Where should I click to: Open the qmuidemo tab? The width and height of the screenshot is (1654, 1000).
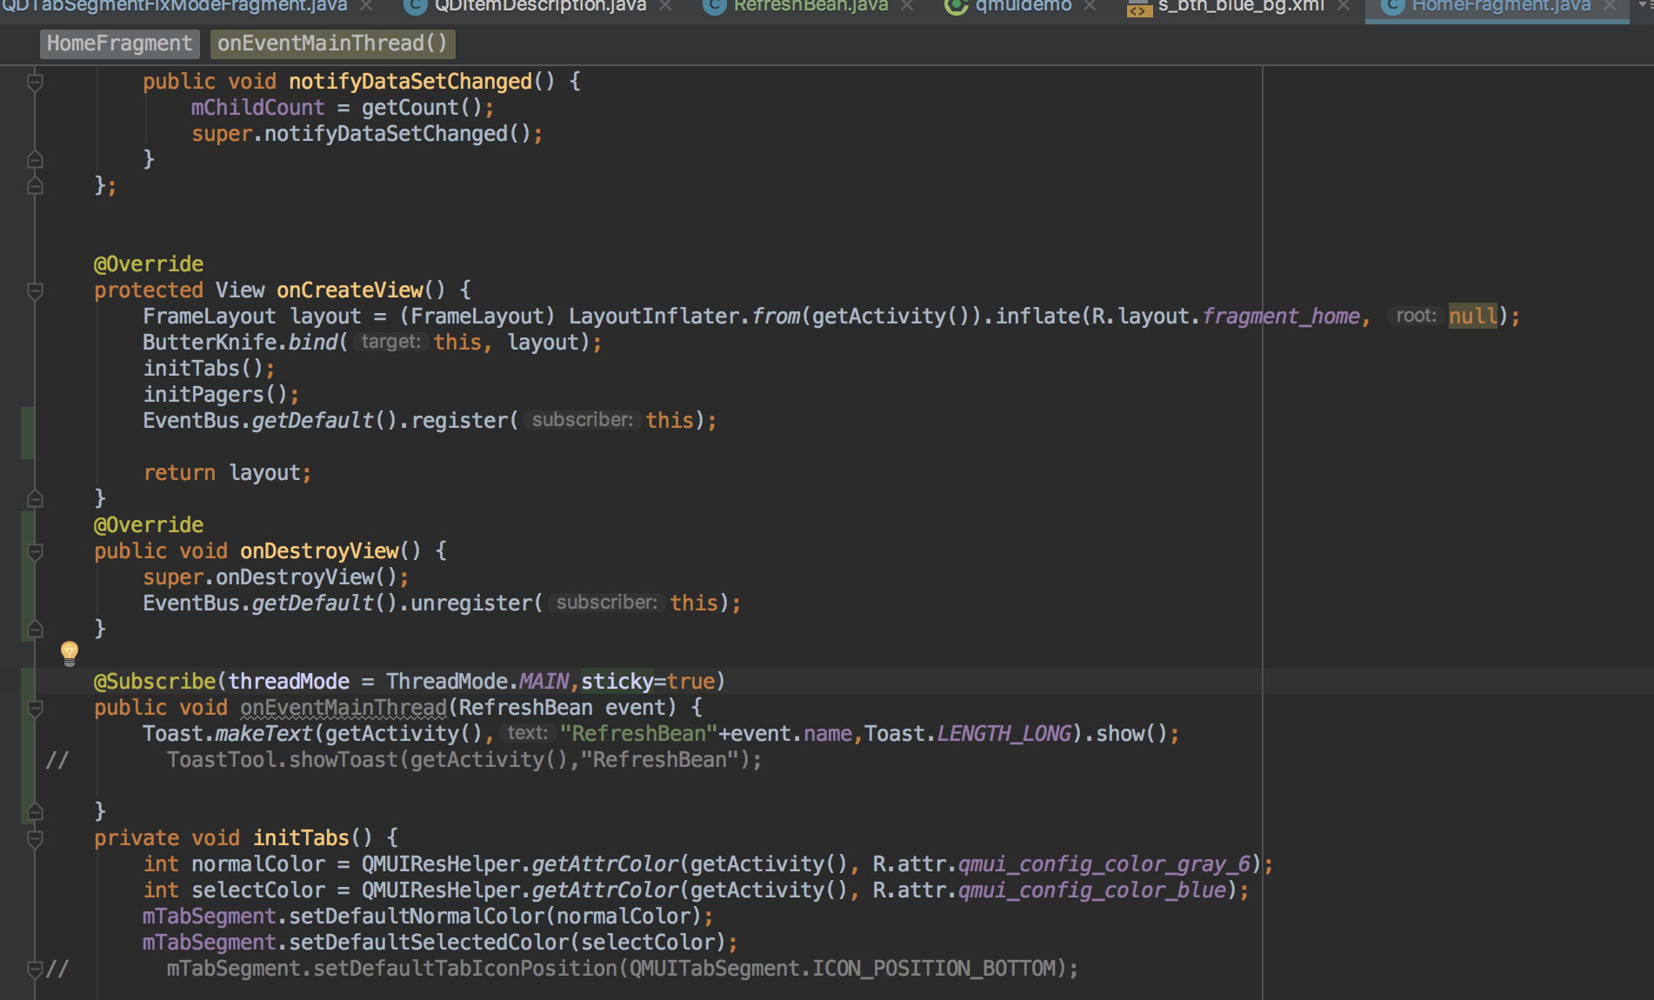click(x=1024, y=6)
